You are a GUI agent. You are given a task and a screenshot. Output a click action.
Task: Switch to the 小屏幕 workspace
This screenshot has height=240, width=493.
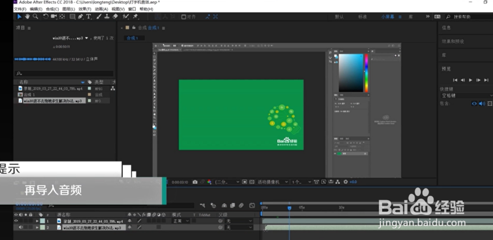[x=388, y=17]
